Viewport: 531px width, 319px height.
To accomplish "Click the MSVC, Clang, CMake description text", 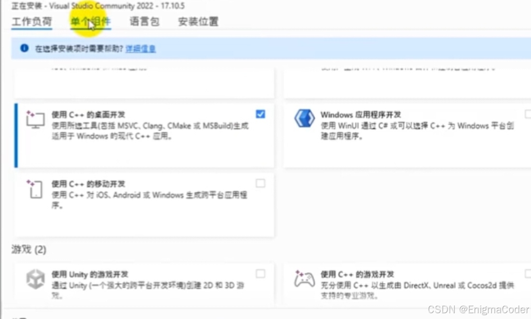I will 150,131.
